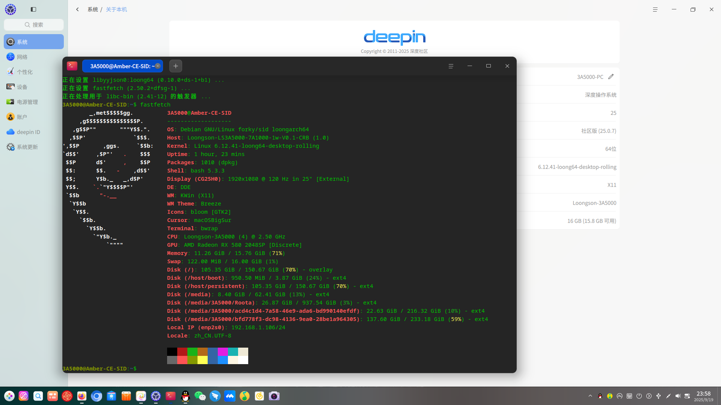The image size is (721, 405).
Task: Click the 系统 breadcrumb link
Action: pyautogui.click(x=92, y=9)
